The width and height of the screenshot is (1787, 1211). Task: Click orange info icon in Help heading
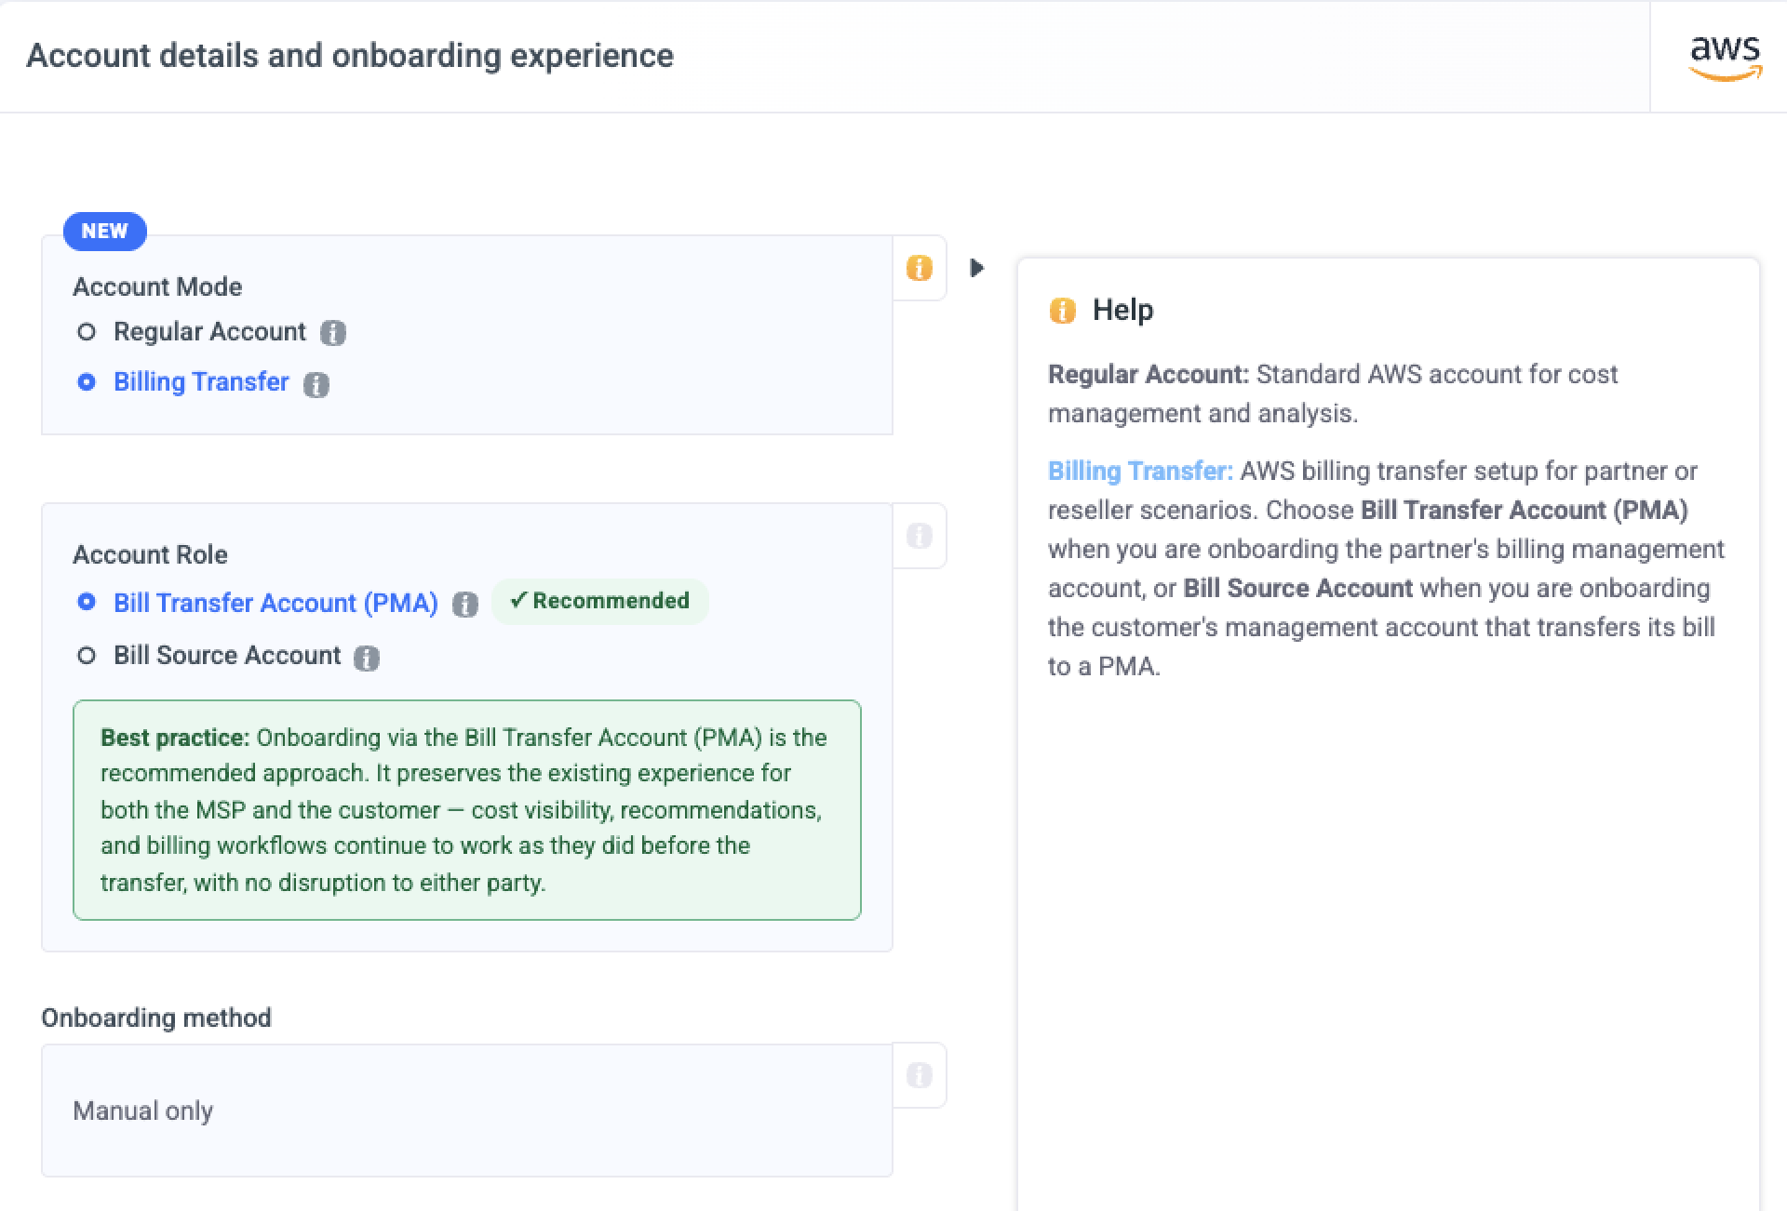point(1062,311)
